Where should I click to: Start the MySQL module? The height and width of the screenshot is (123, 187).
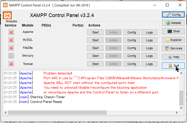95,40
